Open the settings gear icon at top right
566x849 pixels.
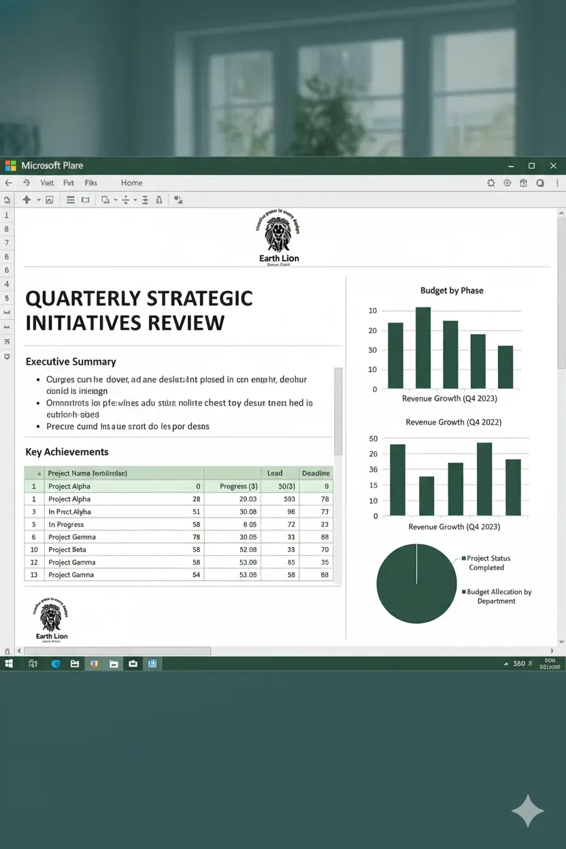tap(491, 183)
